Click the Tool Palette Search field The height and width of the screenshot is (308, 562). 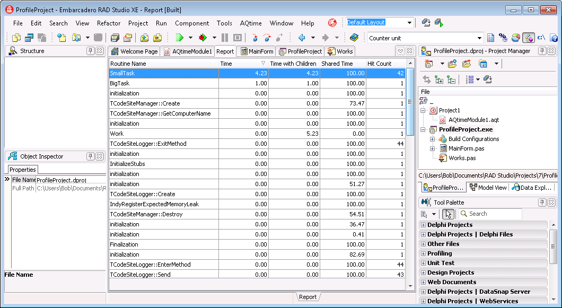click(x=490, y=214)
